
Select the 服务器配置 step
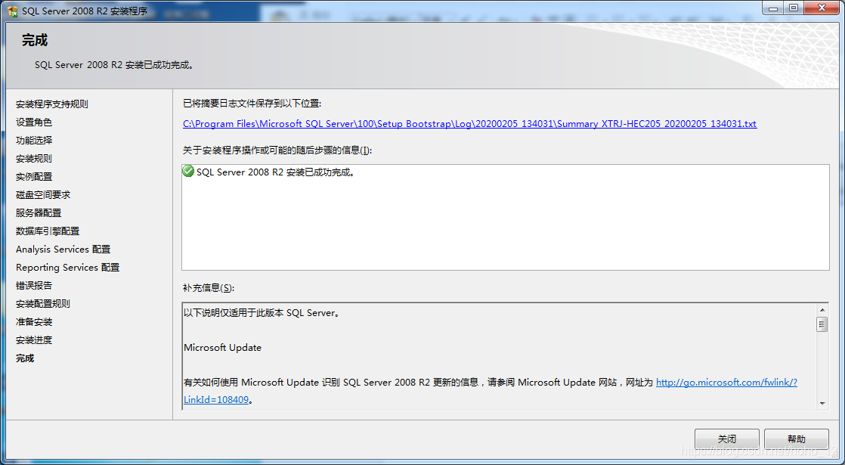[x=39, y=212]
